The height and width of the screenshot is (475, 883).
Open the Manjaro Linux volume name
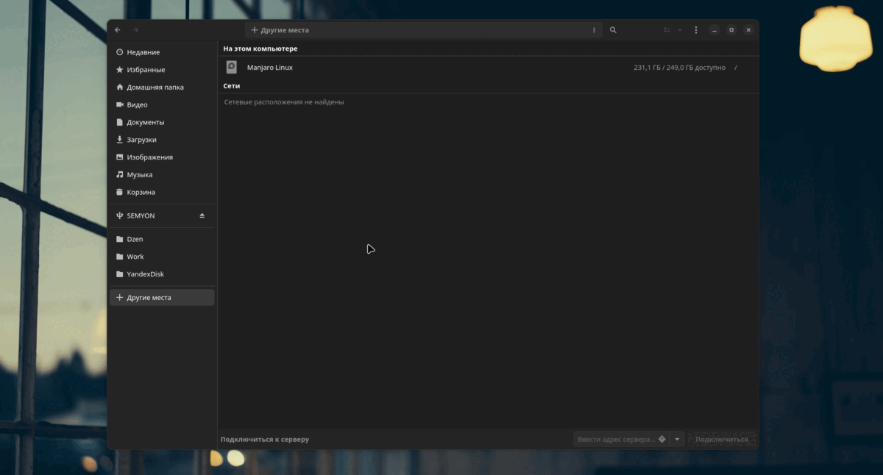270,67
